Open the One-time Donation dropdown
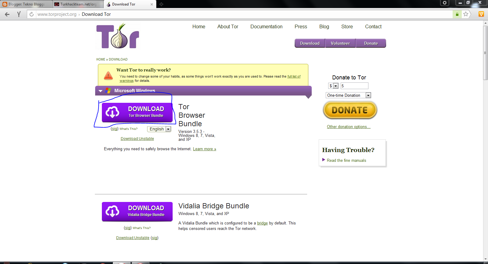The image size is (488, 264). pos(348,95)
